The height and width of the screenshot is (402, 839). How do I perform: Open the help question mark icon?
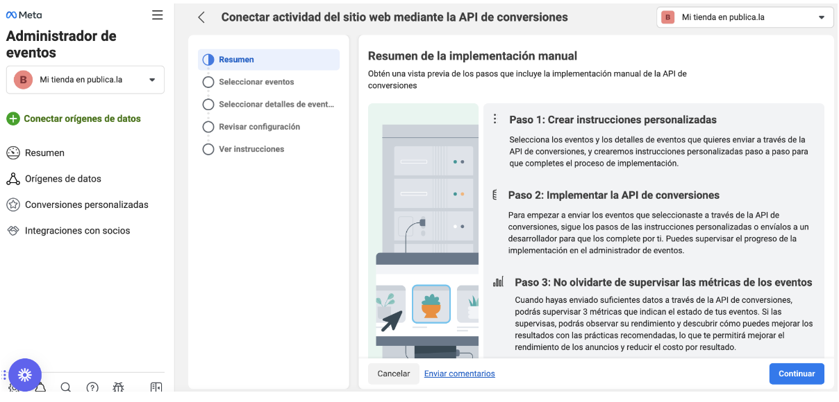pos(92,387)
